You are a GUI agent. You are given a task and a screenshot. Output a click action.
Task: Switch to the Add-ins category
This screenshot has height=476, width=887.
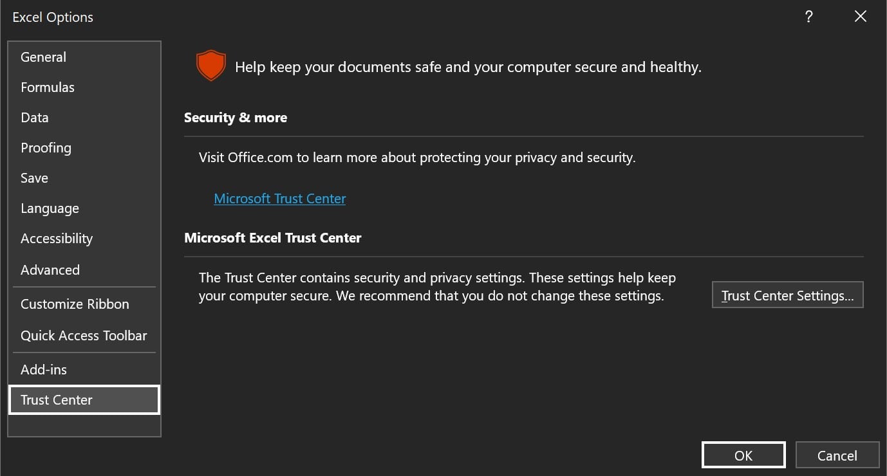[x=44, y=370]
